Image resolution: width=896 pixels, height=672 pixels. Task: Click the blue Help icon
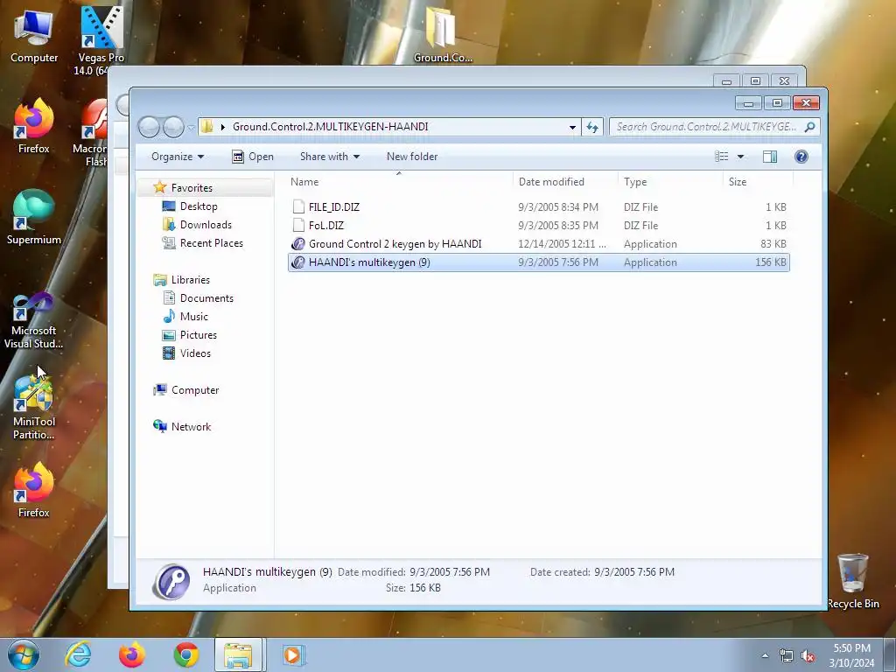(801, 157)
